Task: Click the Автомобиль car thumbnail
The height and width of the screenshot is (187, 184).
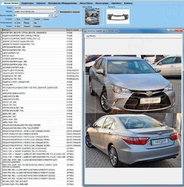Action: (92, 17)
